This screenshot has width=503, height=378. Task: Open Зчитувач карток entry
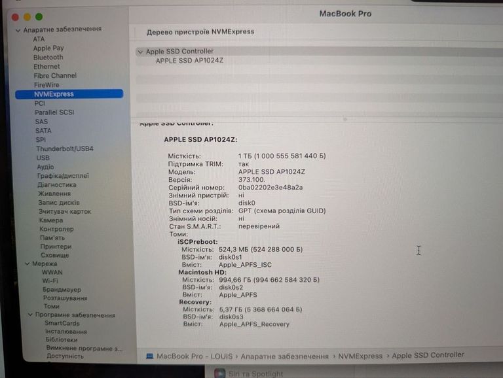[65, 212]
